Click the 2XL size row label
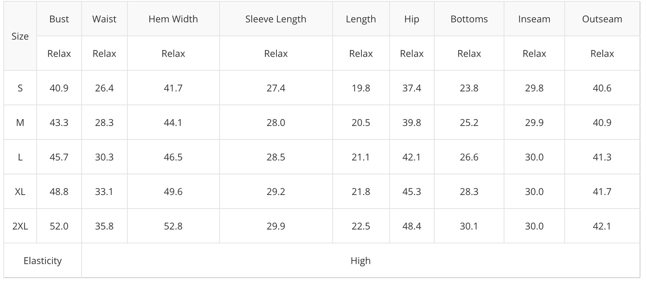The width and height of the screenshot is (647, 285). coord(20,226)
